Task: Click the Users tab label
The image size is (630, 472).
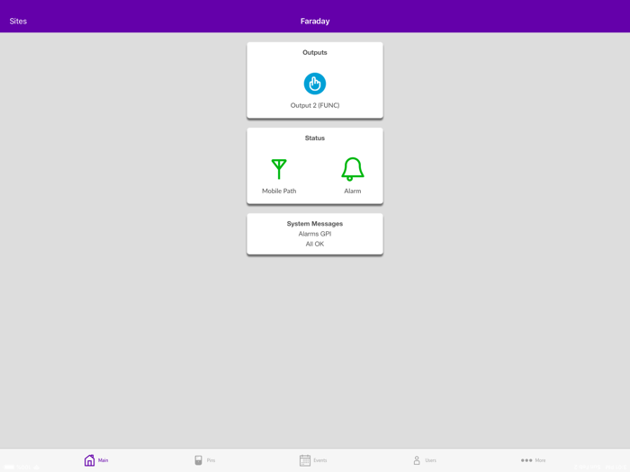Action: (431, 460)
